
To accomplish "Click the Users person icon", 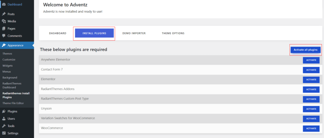I will [4, 119].
